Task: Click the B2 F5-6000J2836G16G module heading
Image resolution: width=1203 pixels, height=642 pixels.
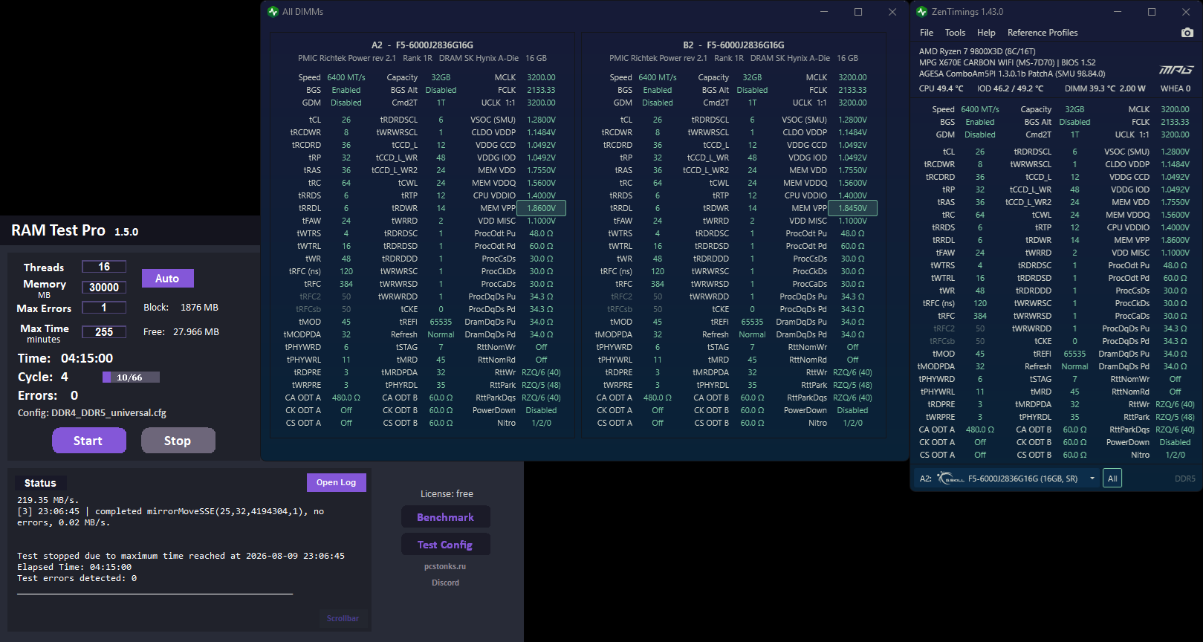Action: coord(733,45)
